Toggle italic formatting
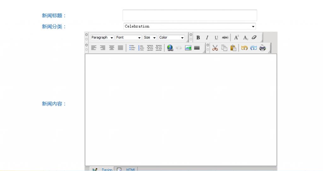Image resolution: width=323 pixels, height=171 pixels. 207,38
